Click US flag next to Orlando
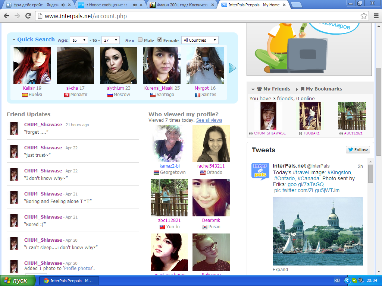Viewport: 382px width, 286px height. coord(203,173)
